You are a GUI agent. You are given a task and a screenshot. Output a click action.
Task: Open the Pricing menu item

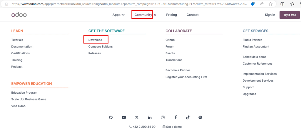pos(172,15)
